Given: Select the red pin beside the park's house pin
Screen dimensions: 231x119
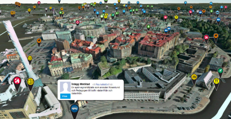Looking at the screenshot, I should tap(206, 38).
